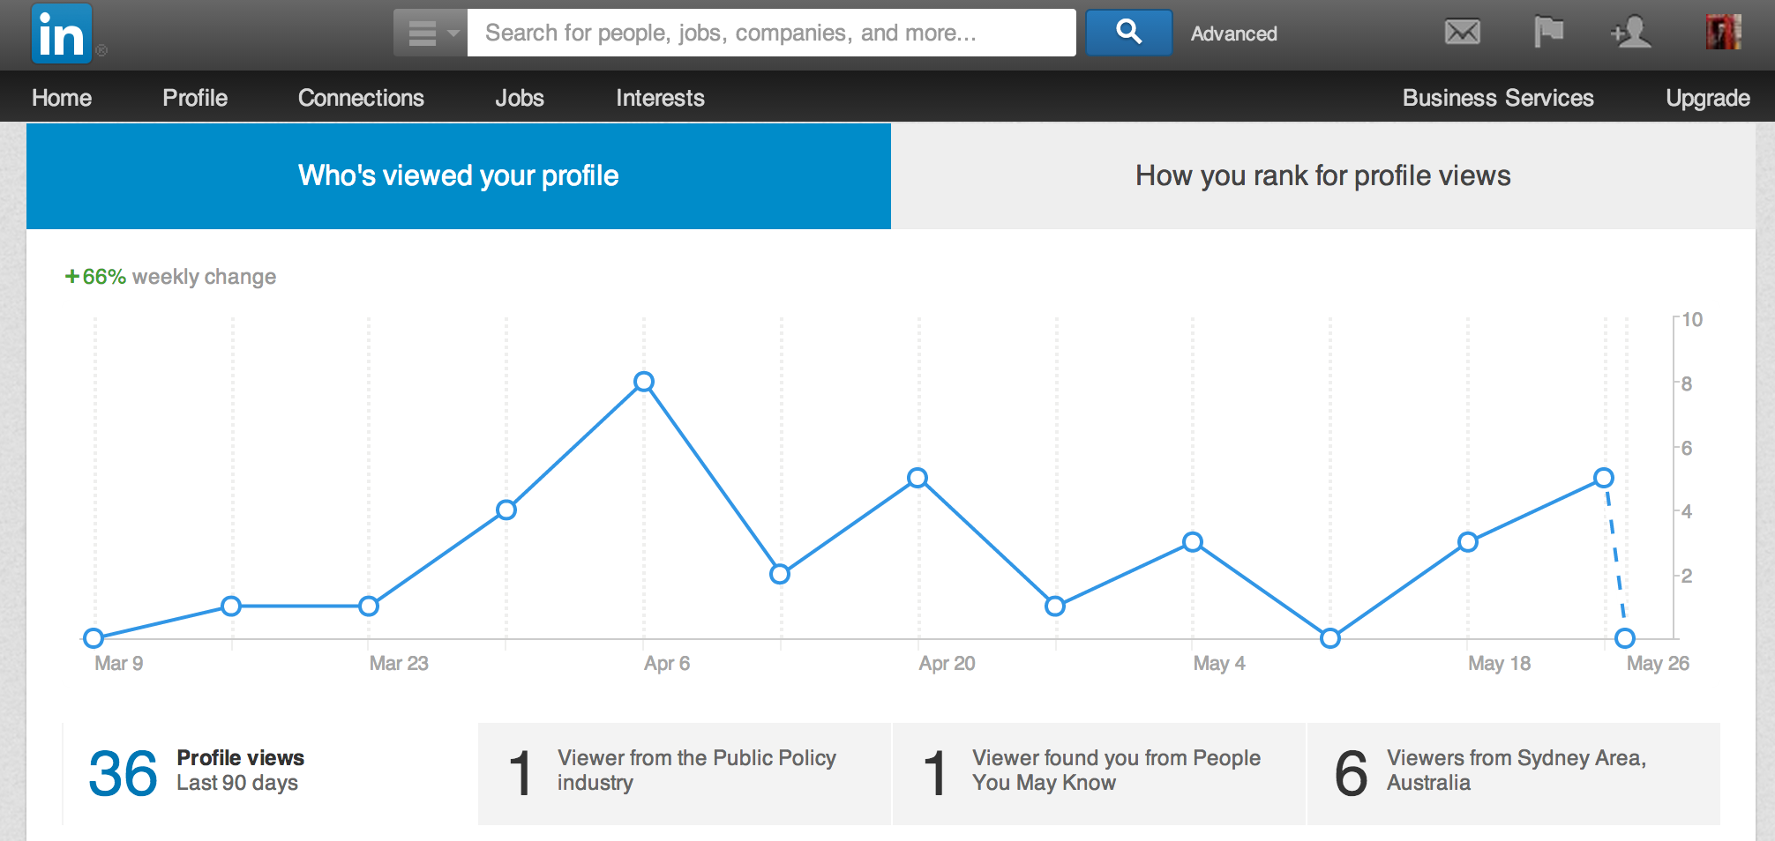The width and height of the screenshot is (1775, 841).
Task: Expand the search category dropdown
Action: click(x=430, y=33)
